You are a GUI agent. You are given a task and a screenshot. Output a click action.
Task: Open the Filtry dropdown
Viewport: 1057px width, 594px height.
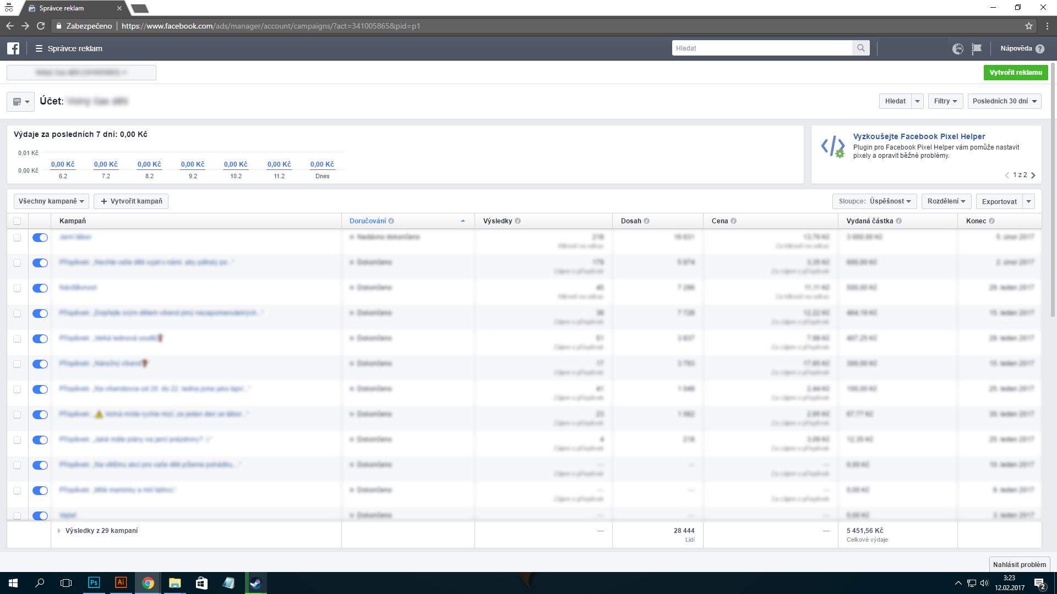tap(945, 101)
